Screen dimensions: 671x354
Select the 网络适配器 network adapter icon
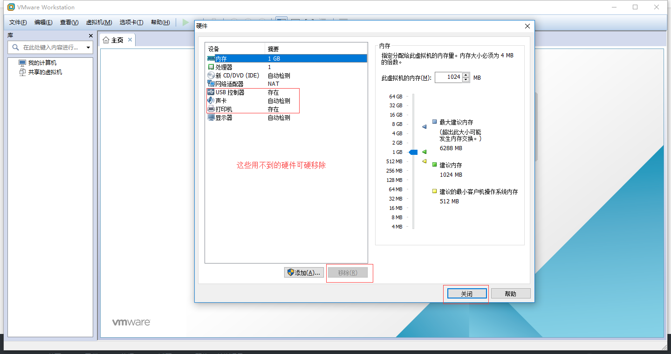coord(211,84)
